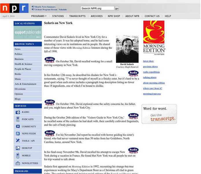Open the latest show link
Image resolution: width=201 pixels, height=174 pixels.
tap(148, 61)
